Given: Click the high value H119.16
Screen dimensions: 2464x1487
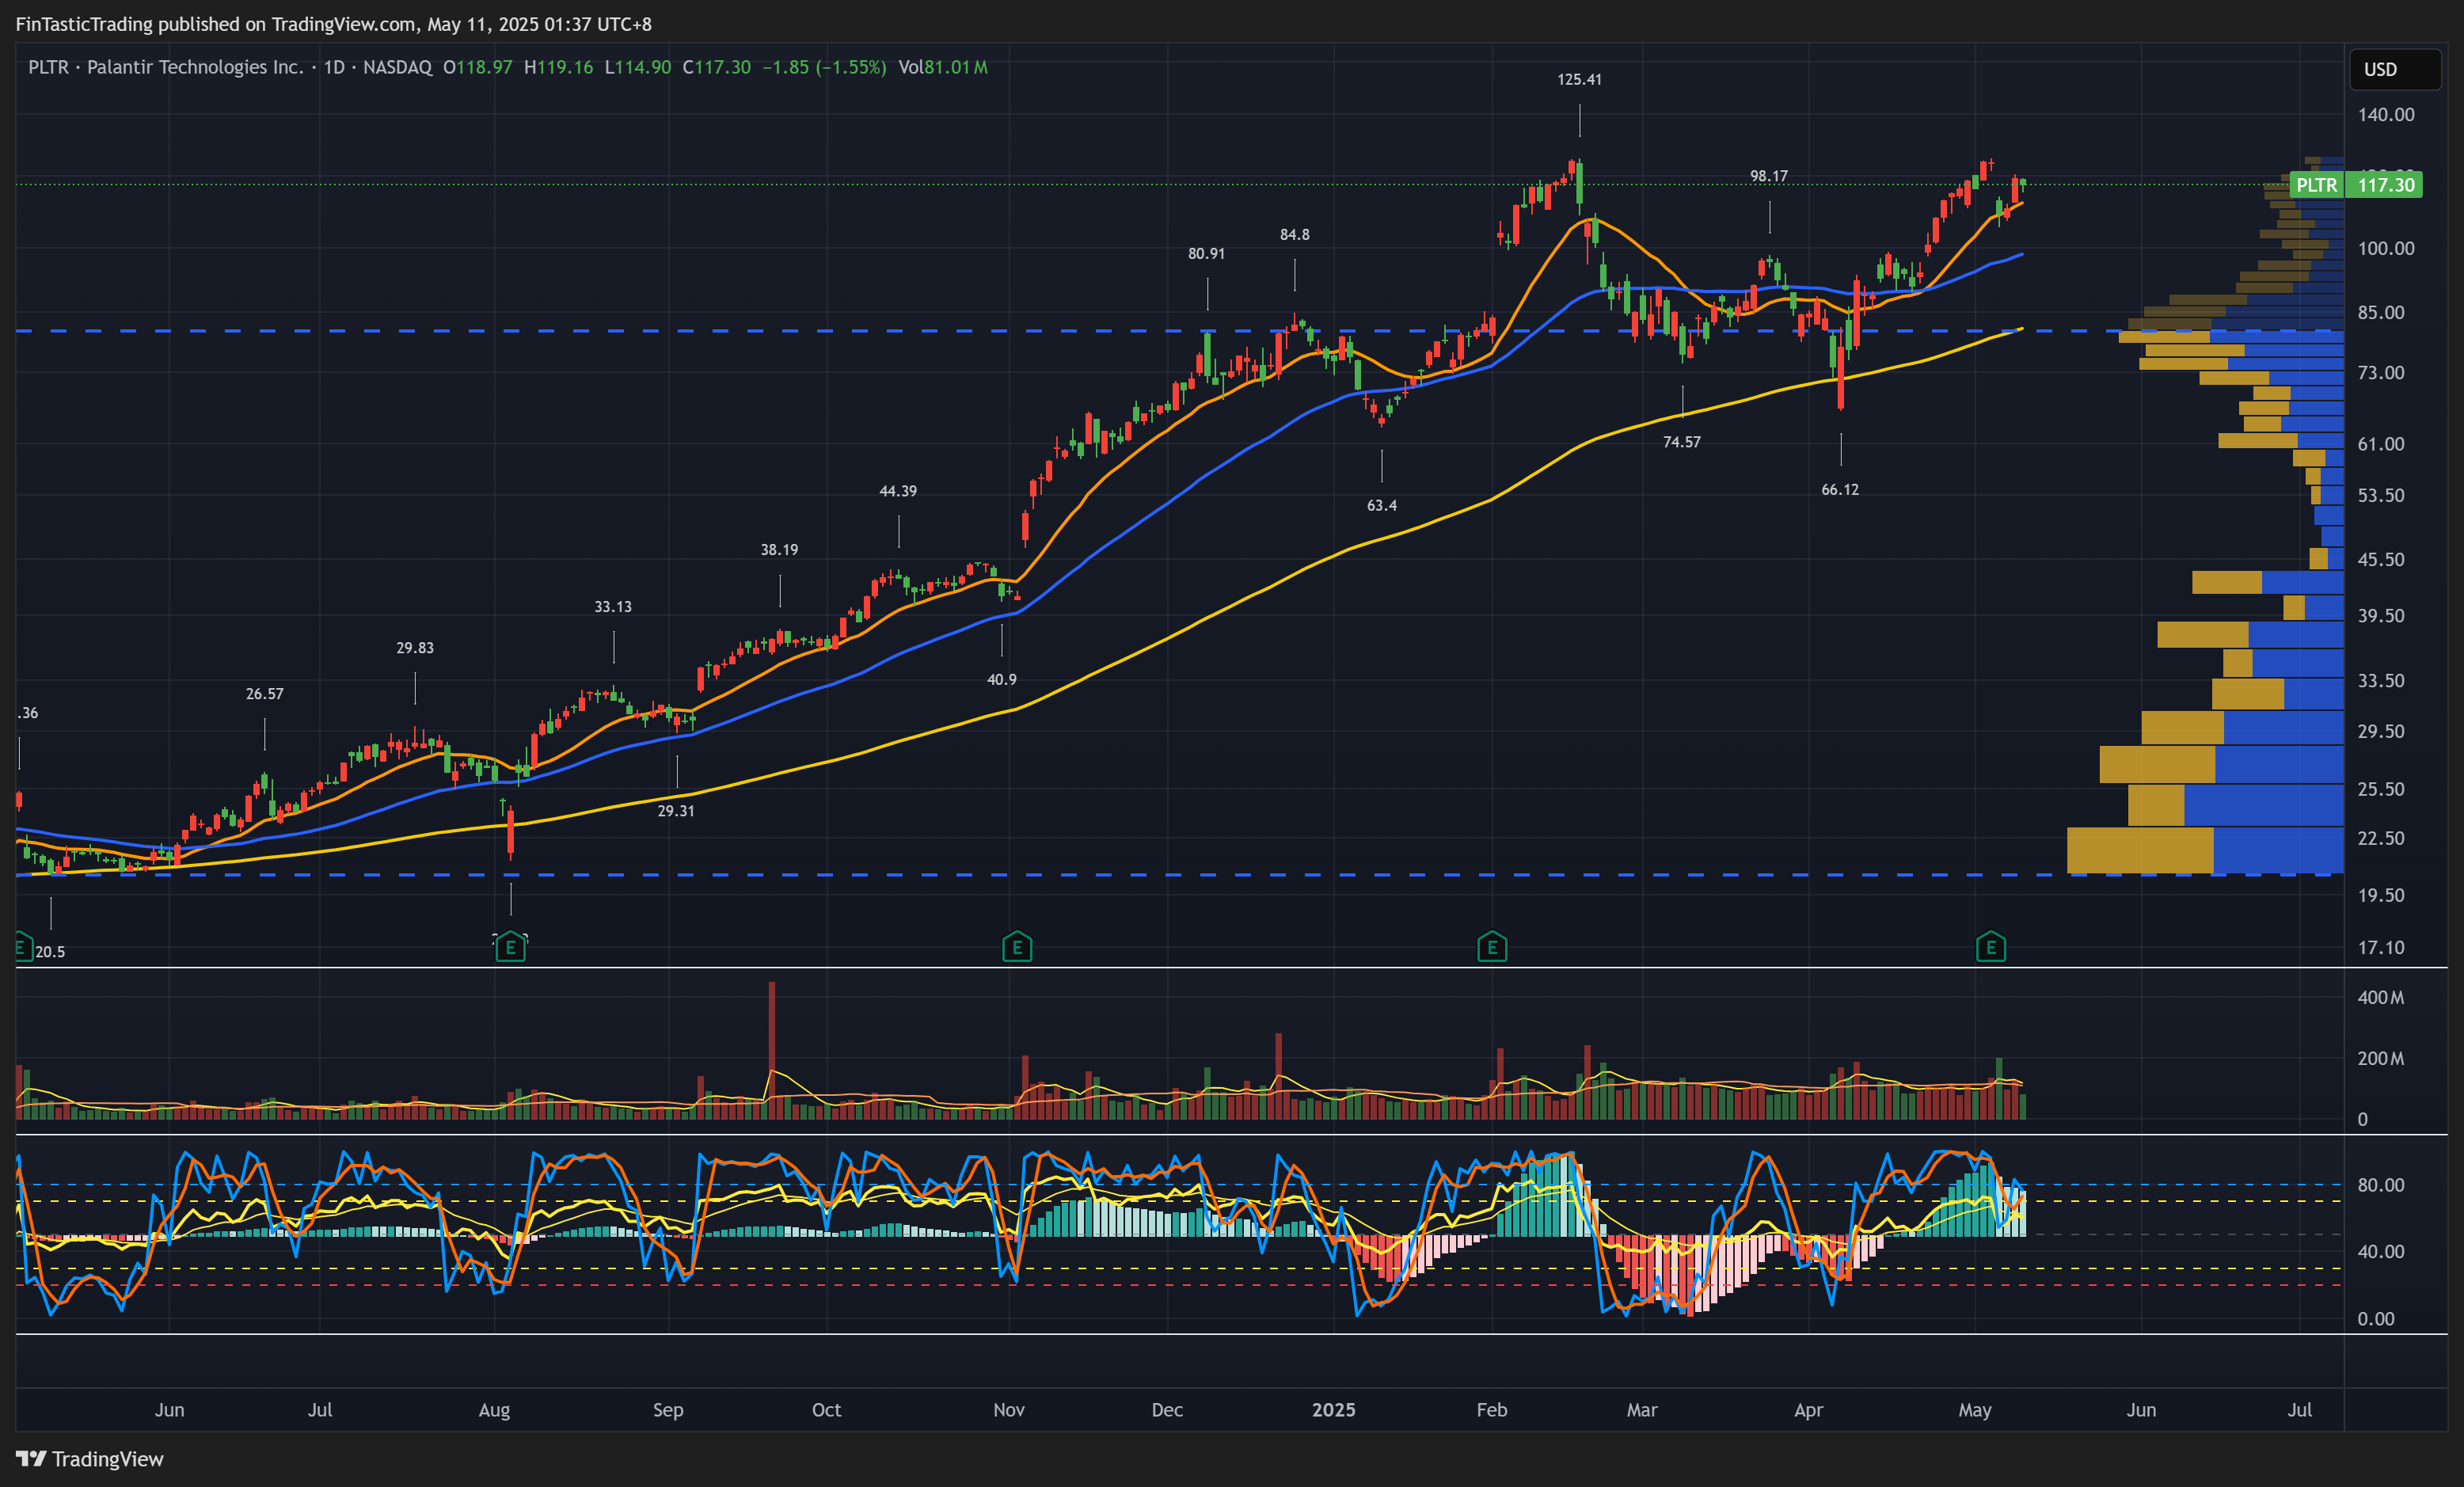Looking at the screenshot, I should 559,67.
